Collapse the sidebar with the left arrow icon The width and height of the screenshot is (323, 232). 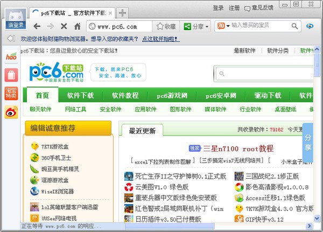tap(11, 38)
